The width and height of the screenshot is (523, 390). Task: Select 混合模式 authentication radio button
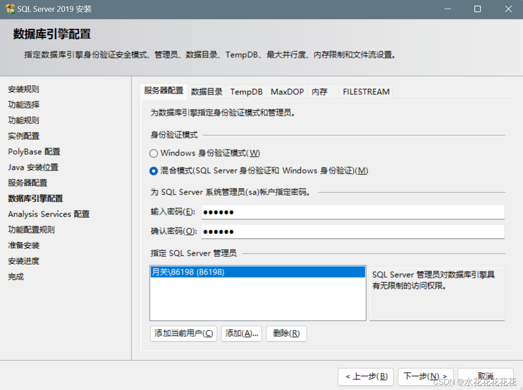pos(153,171)
